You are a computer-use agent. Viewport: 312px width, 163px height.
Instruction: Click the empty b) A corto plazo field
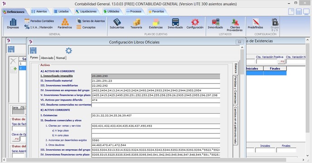(156, 135)
